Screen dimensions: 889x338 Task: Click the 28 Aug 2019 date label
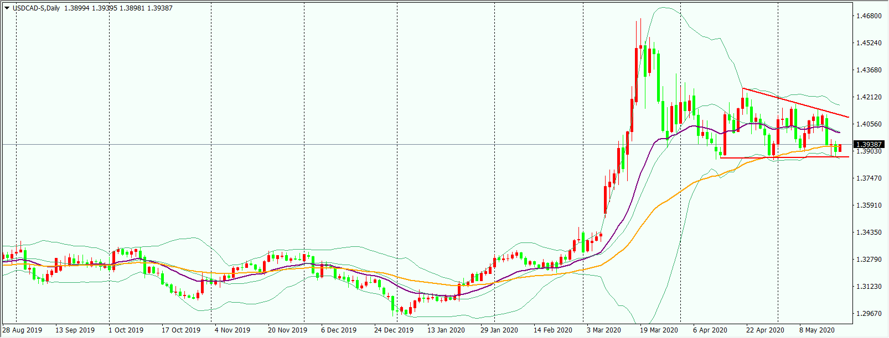click(x=22, y=330)
